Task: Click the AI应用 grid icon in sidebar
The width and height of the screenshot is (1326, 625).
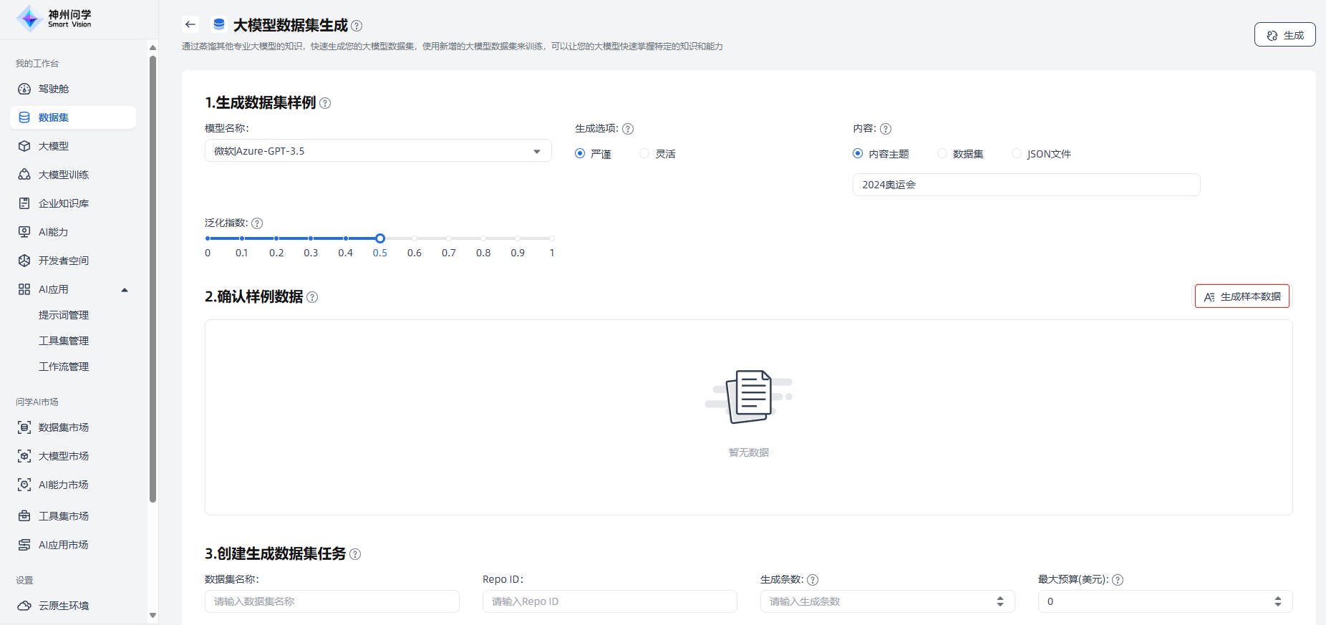Action: (x=24, y=289)
